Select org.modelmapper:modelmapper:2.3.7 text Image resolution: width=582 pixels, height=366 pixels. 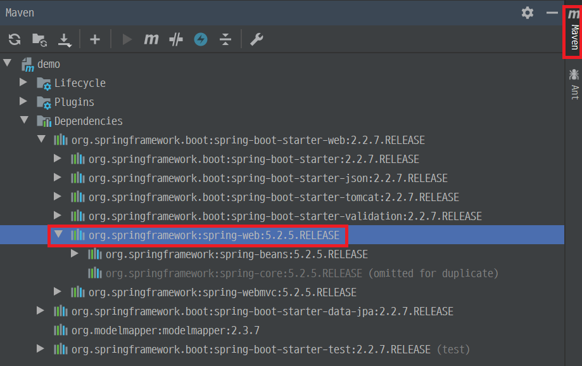click(165, 330)
